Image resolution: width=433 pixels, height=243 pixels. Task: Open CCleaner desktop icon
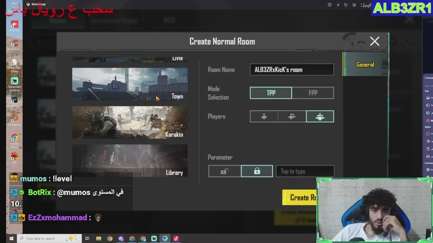pos(15,45)
